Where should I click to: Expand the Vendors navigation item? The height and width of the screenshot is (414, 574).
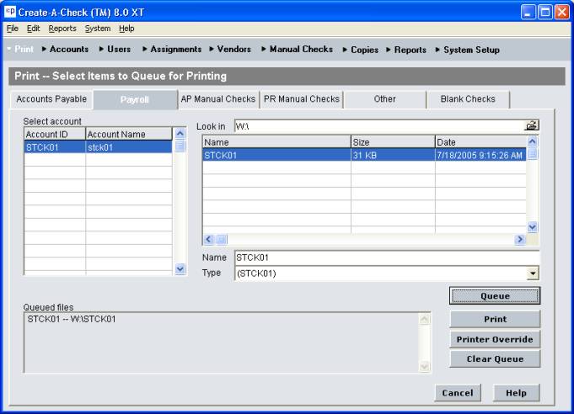230,49
